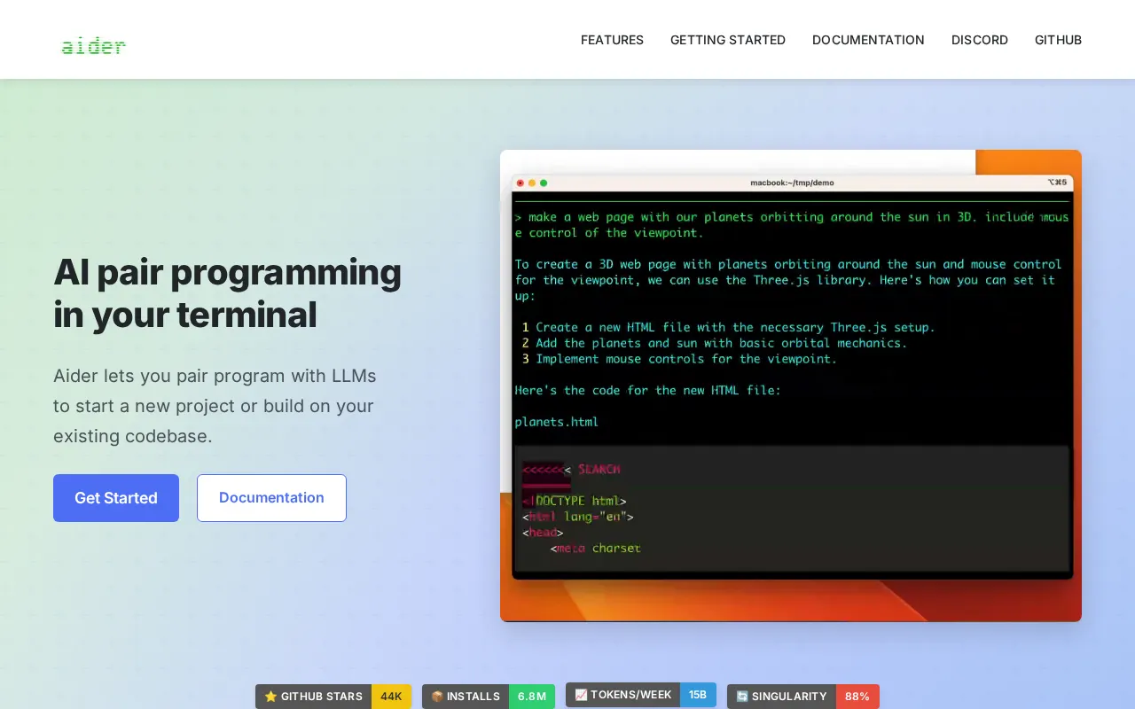The width and height of the screenshot is (1135, 709).
Task: Click 'planets.html' filename in the terminal
Action: pos(557,422)
